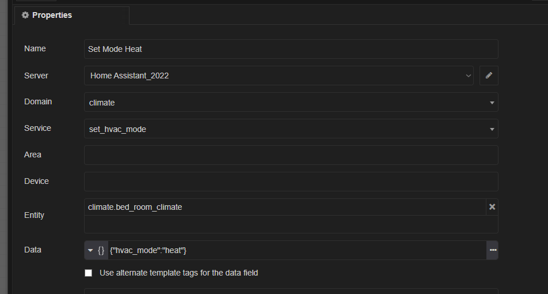Click into the empty Device field
Screen dimensions: 548x294
point(291,181)
